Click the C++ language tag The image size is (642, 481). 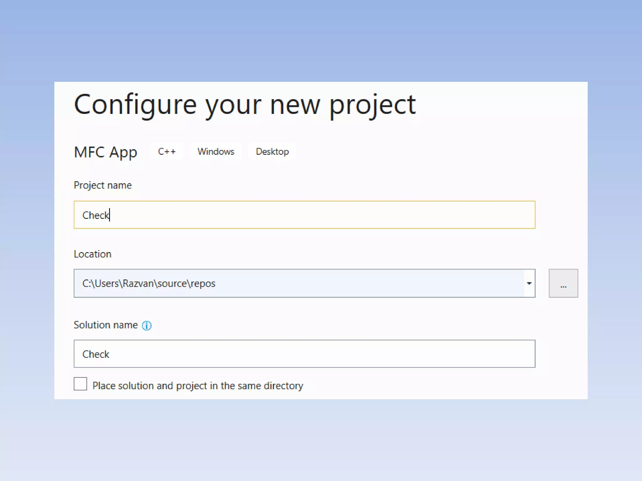pos(167,152)
